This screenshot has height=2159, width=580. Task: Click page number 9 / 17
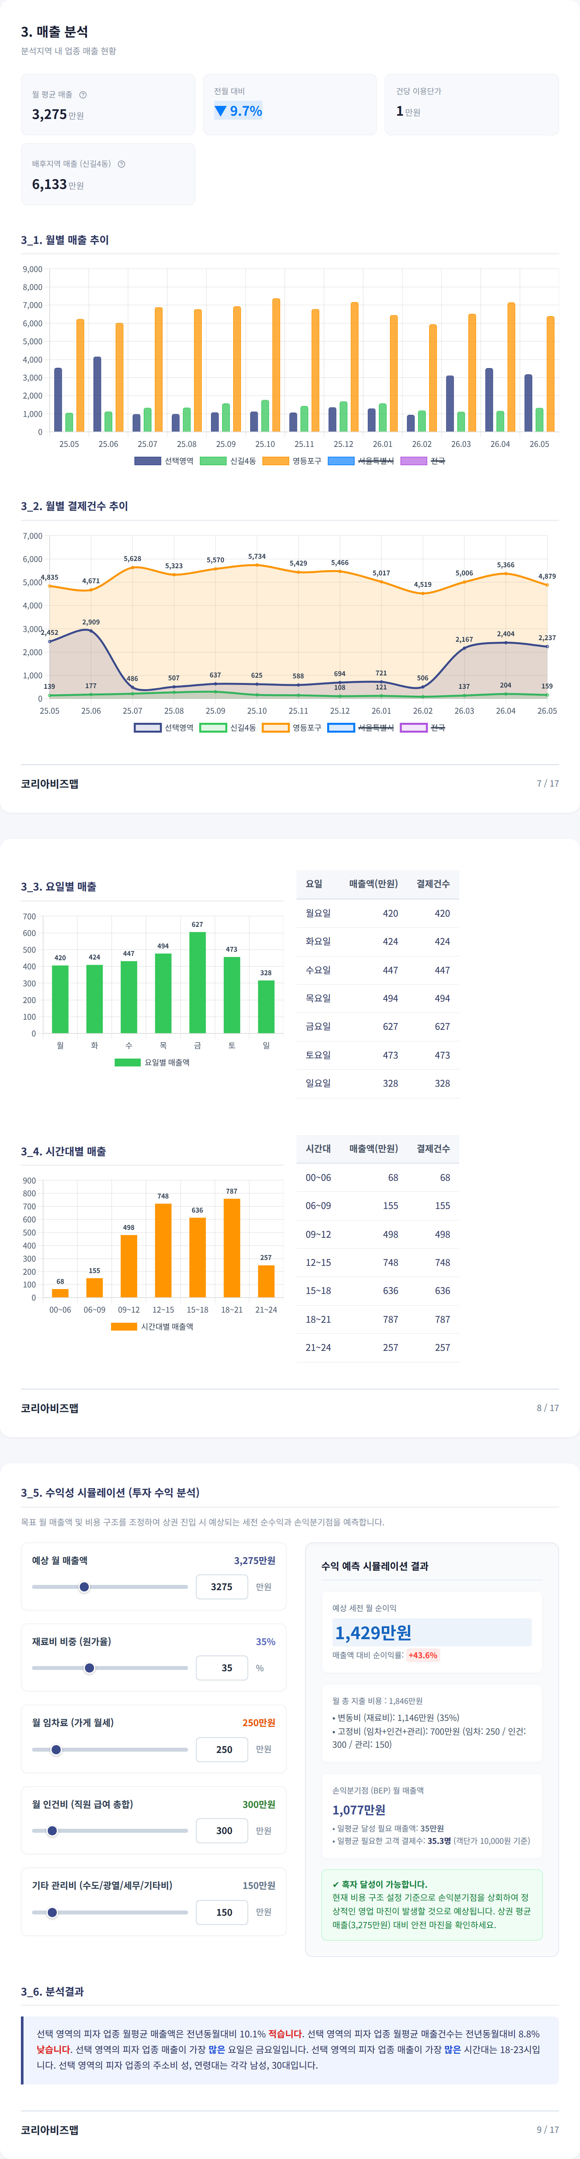coord(547,2130)
